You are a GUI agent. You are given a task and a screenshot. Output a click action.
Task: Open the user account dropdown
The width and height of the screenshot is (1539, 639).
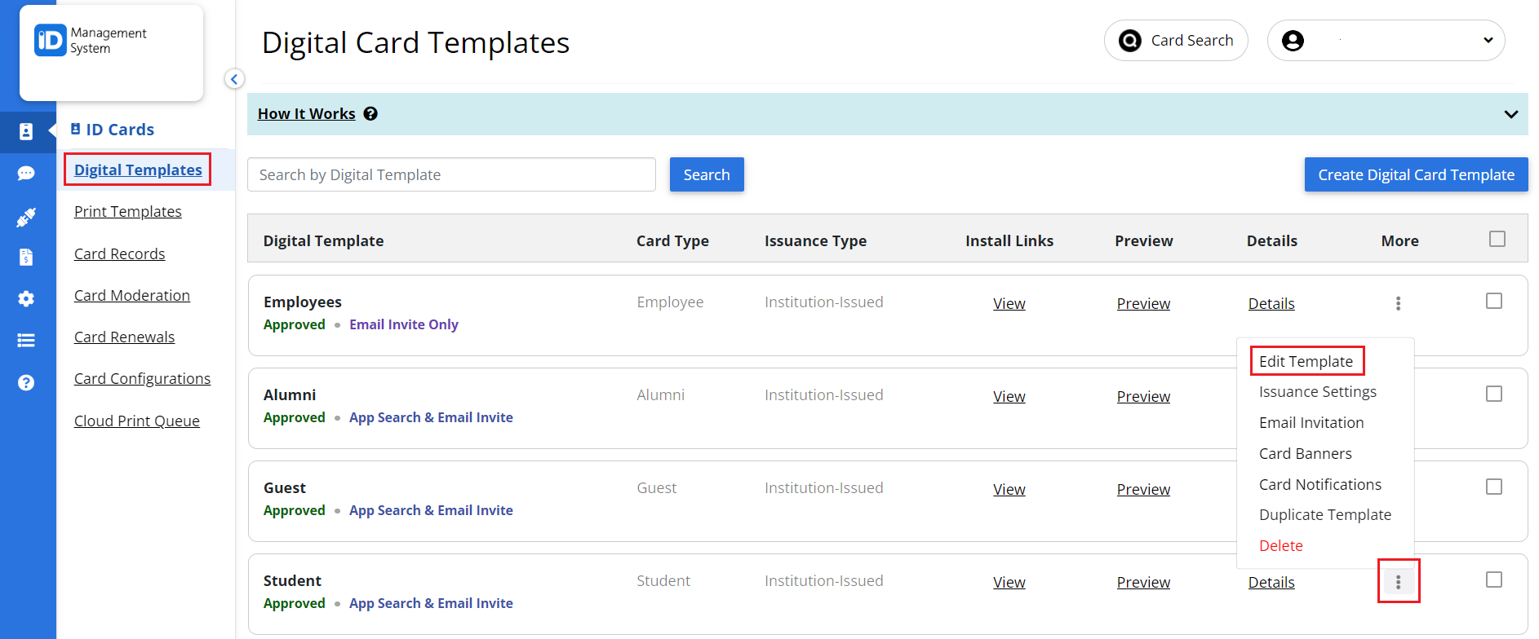1386,41
